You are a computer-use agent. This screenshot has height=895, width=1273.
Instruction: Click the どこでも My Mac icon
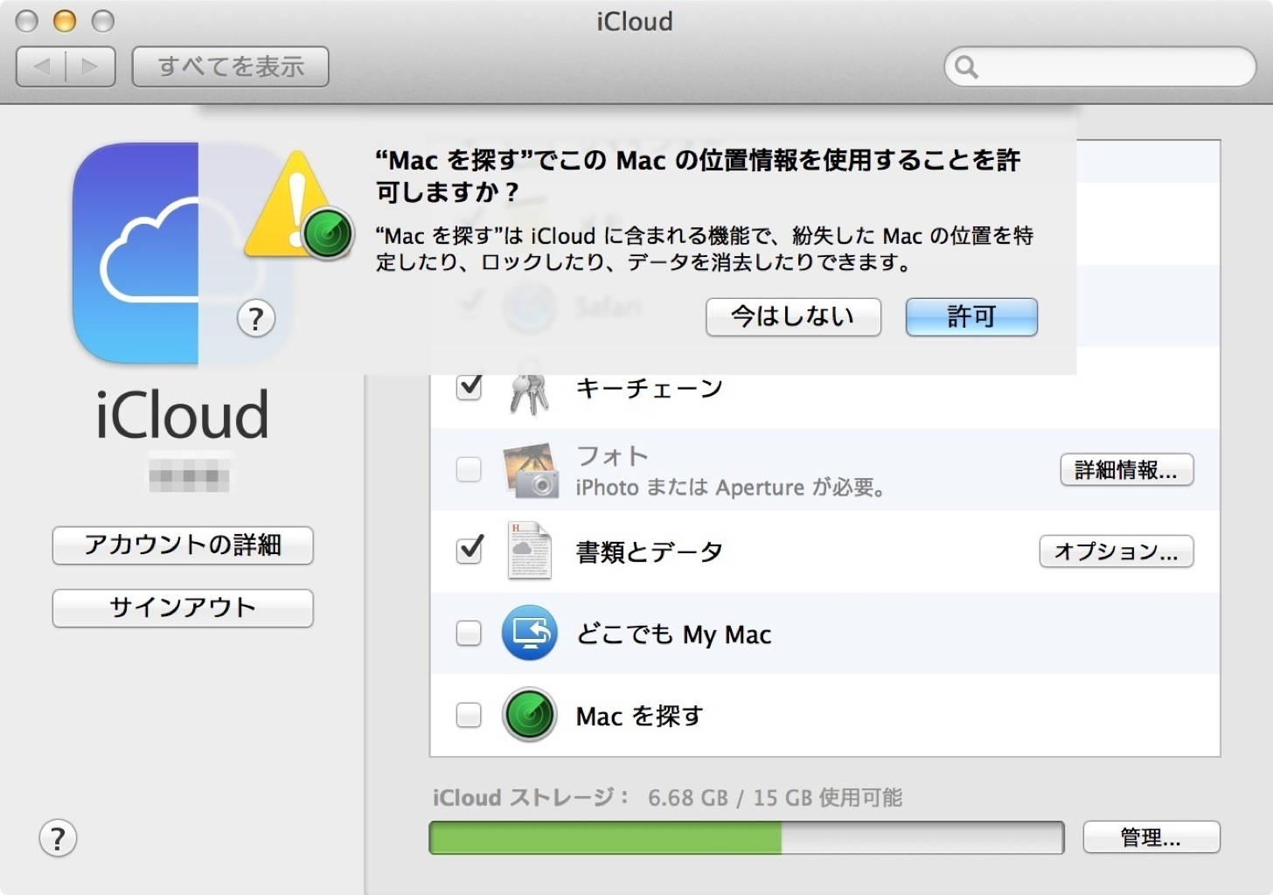[x=530, y=633]
